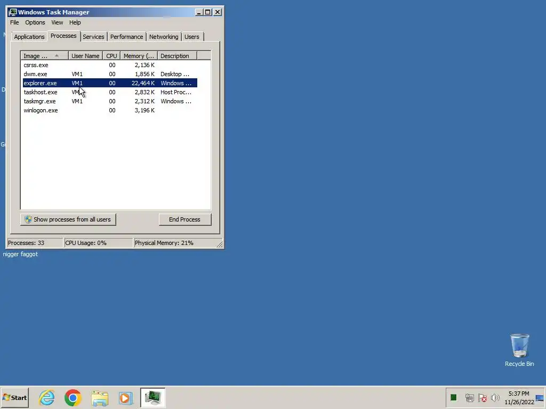
Task: Click the End Process button
Action: [185, 219]
